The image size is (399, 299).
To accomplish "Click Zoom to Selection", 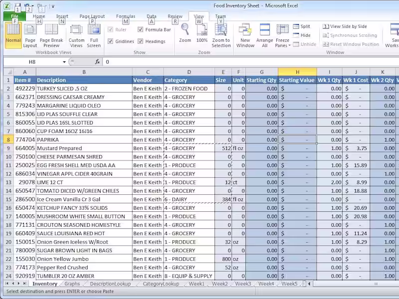I will click(x=221, y=35).
